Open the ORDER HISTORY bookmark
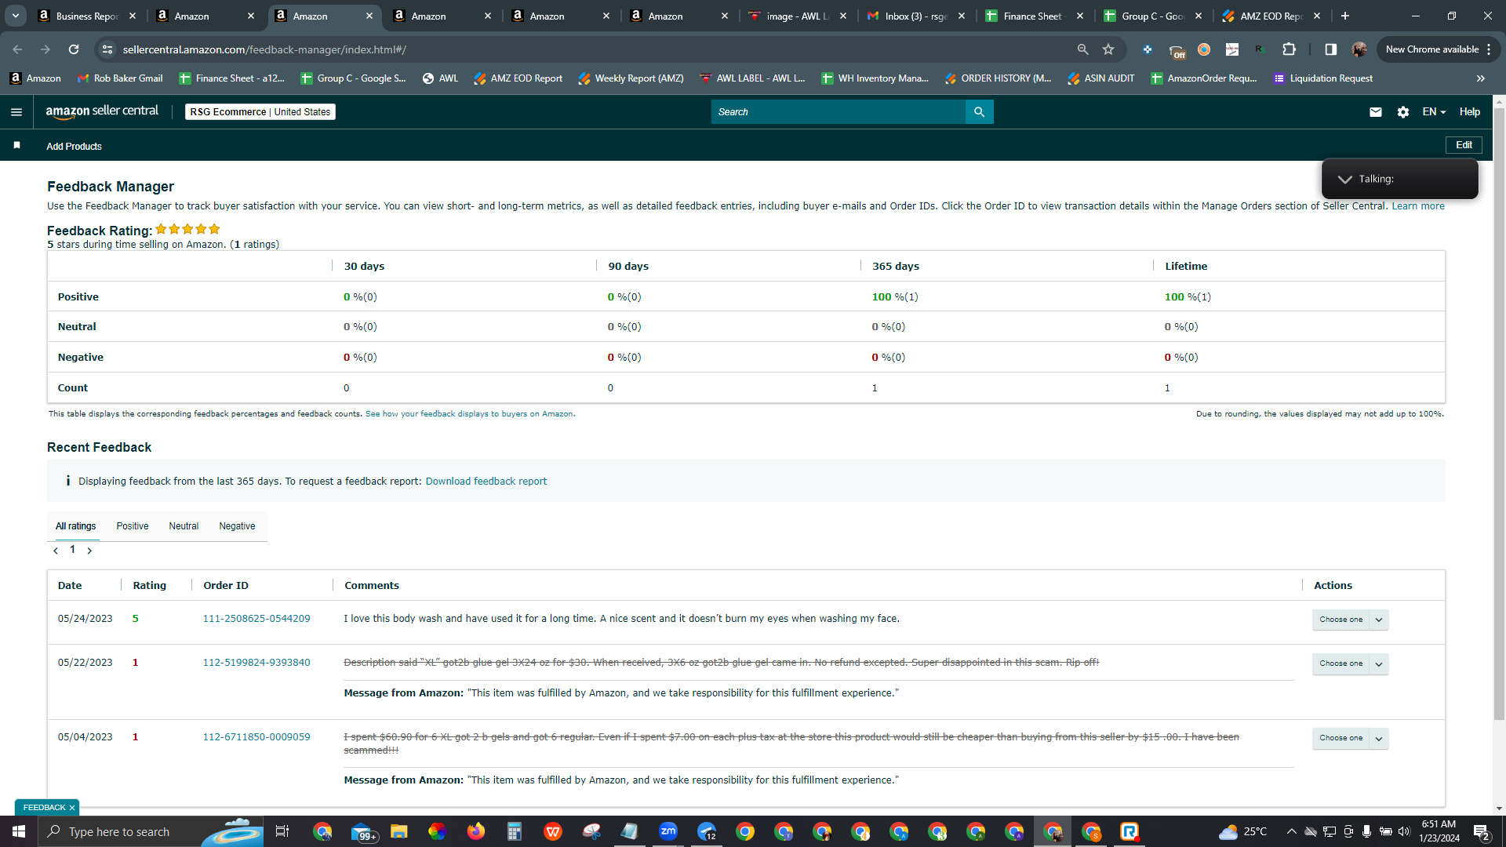Screen dimensions: 1506x847 (998, 78)
